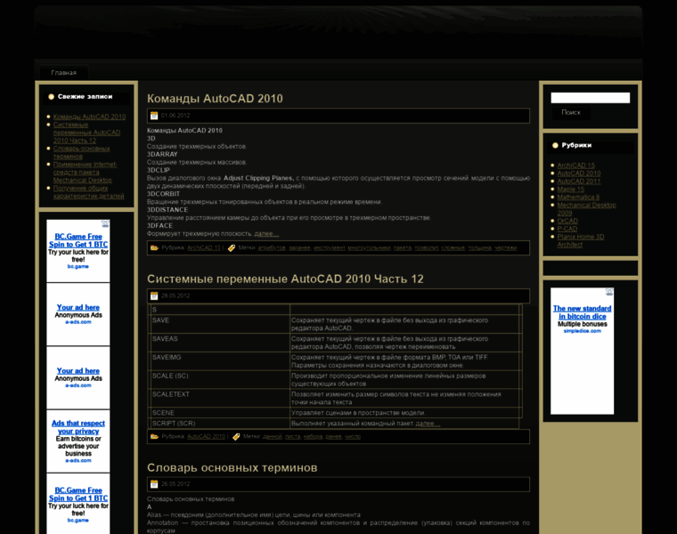The height and width of the screenshot is (534, 677).
Task: Open tag многоугольники
Action: [x=369, y=247]
